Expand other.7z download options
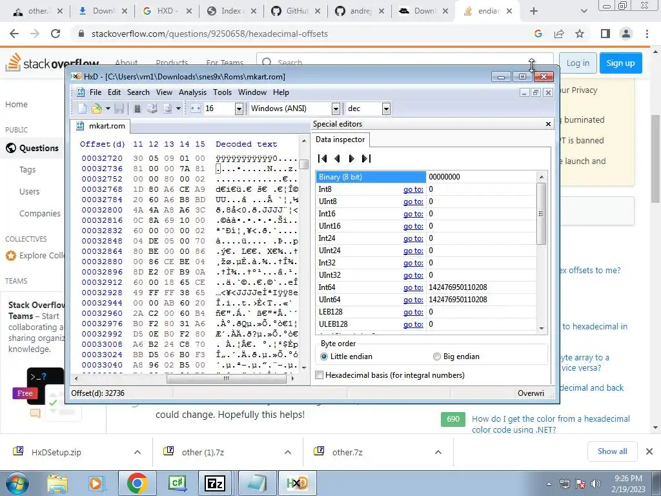This screenshot has width=661, height=496. [438, 452]
